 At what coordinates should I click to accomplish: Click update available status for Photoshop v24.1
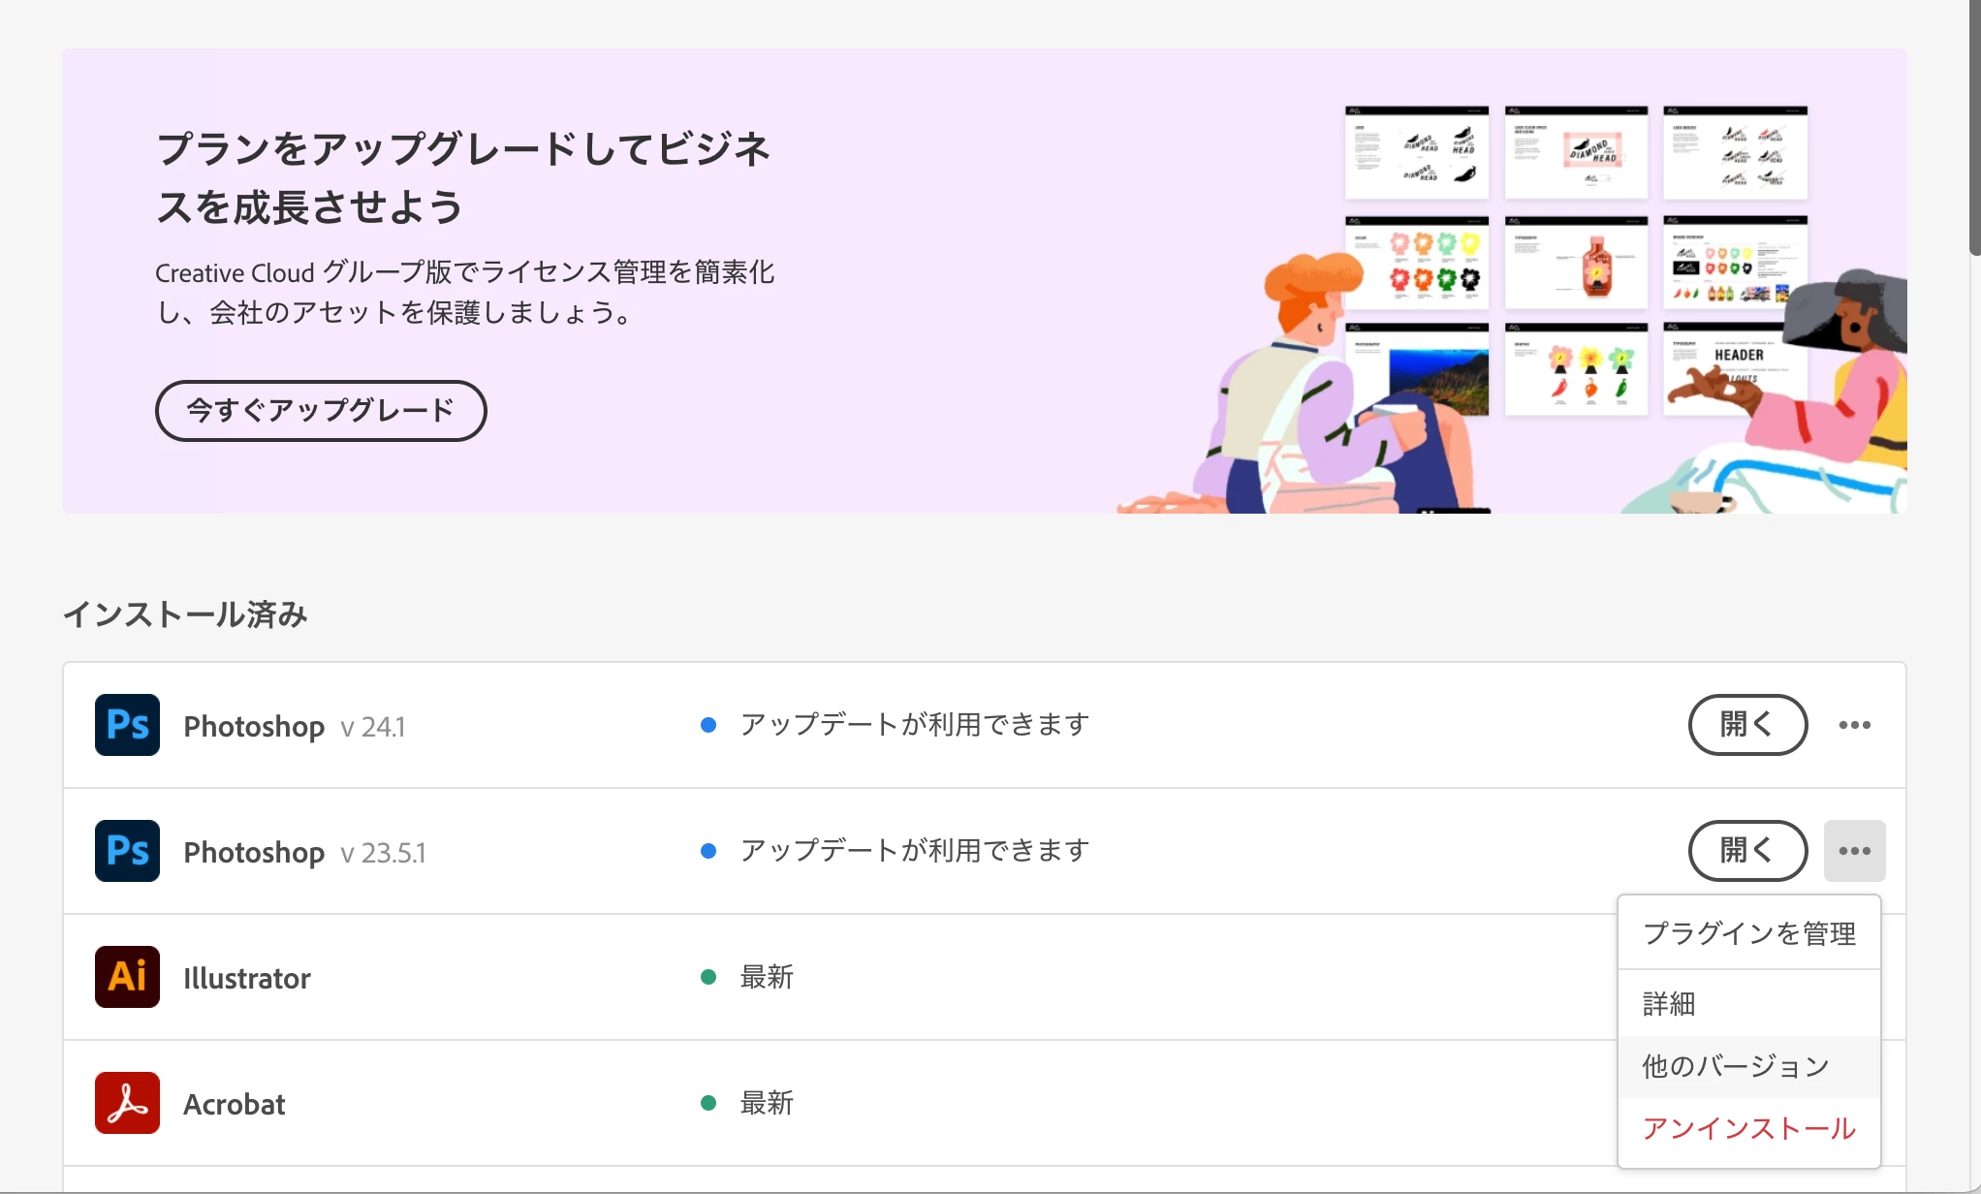pos(914,725)
